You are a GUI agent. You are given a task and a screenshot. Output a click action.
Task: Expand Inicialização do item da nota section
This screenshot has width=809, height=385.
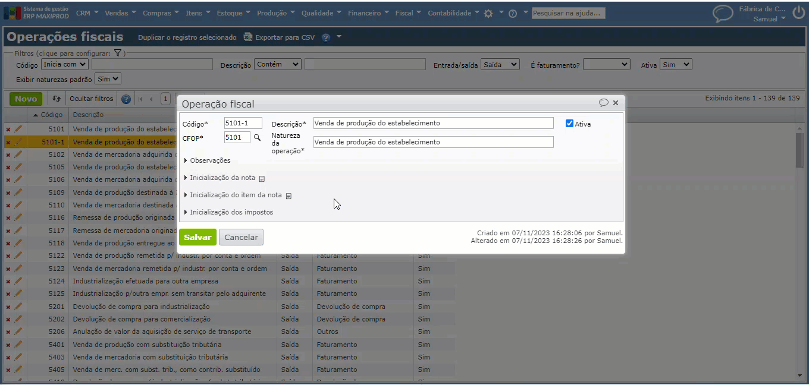point(233,195)
